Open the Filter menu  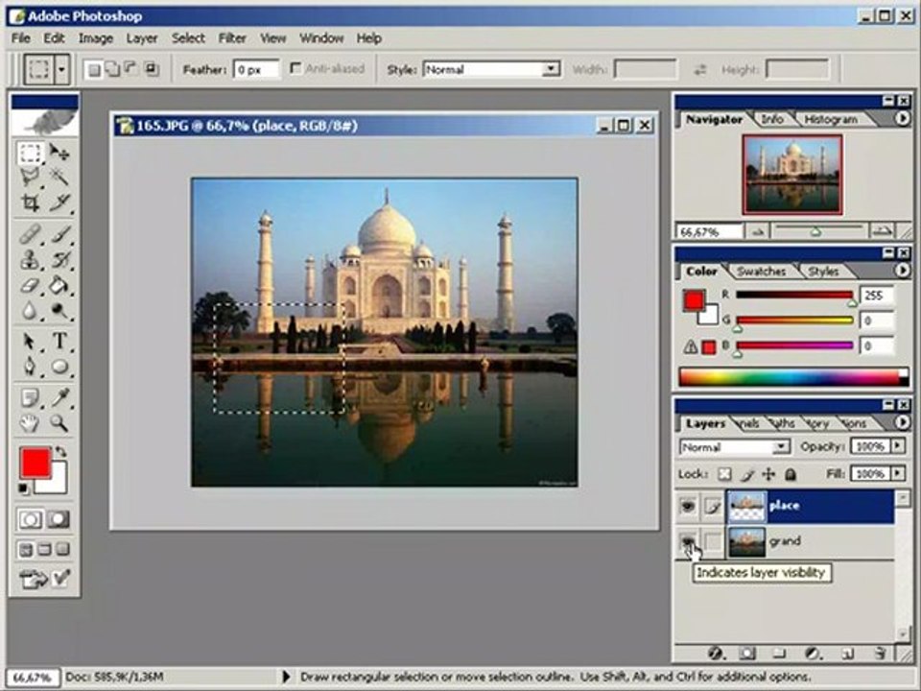point(232,38)
